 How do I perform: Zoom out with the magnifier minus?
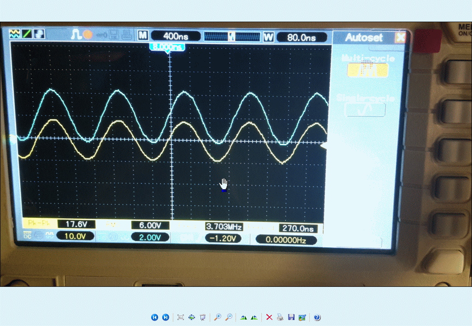point(228,317)
